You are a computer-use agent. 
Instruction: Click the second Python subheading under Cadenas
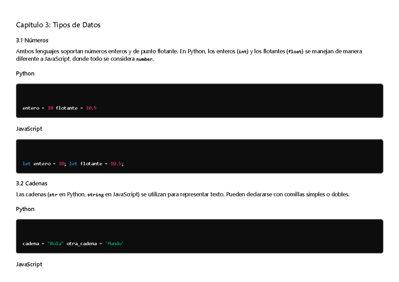pos(25,209)
